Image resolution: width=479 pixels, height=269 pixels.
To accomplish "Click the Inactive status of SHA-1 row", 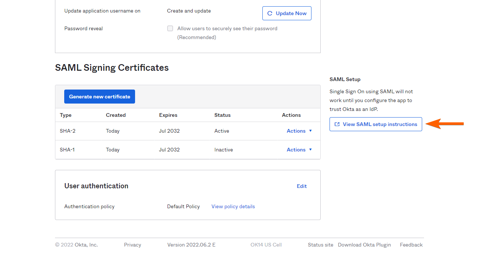I will [224, 150].
